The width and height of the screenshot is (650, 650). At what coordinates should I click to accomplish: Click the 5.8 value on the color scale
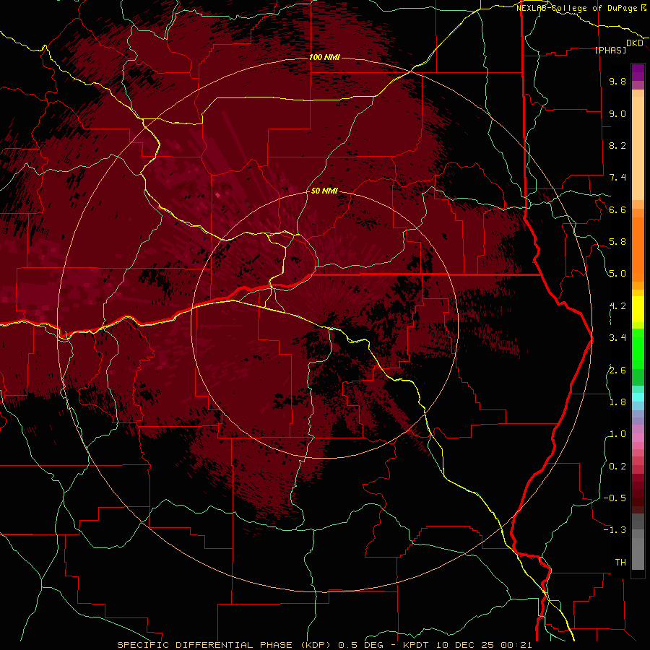click(617, 242)
